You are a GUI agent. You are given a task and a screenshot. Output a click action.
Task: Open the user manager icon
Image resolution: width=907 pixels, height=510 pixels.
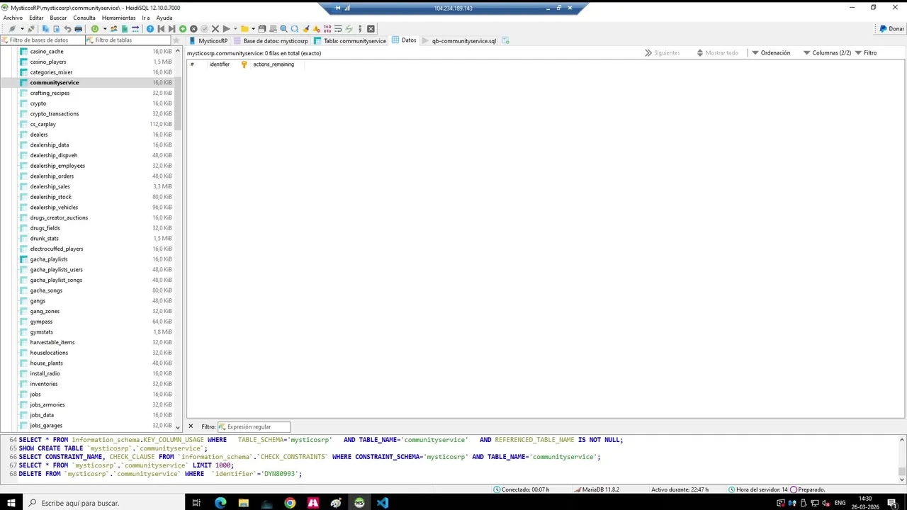(x=113, y=29)
